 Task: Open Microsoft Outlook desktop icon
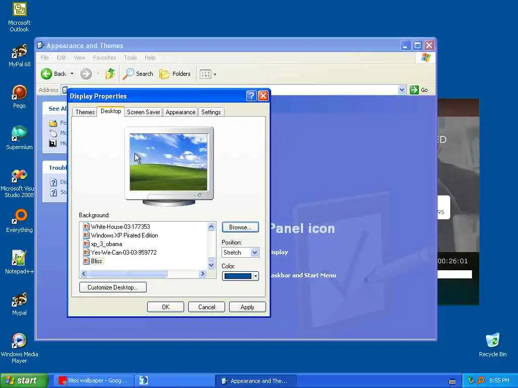[19, 17]
